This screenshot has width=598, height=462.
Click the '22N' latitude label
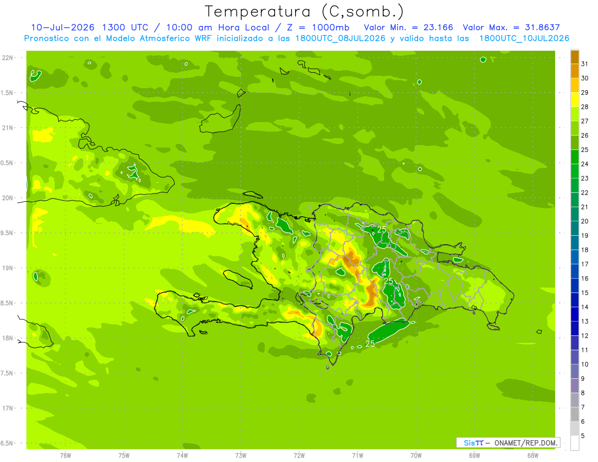(x=7, y=58)
